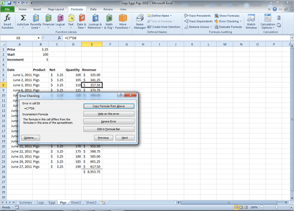Click in the formula bar text
Viewport: 294px width, 211px height.
[x=71, y=38]
